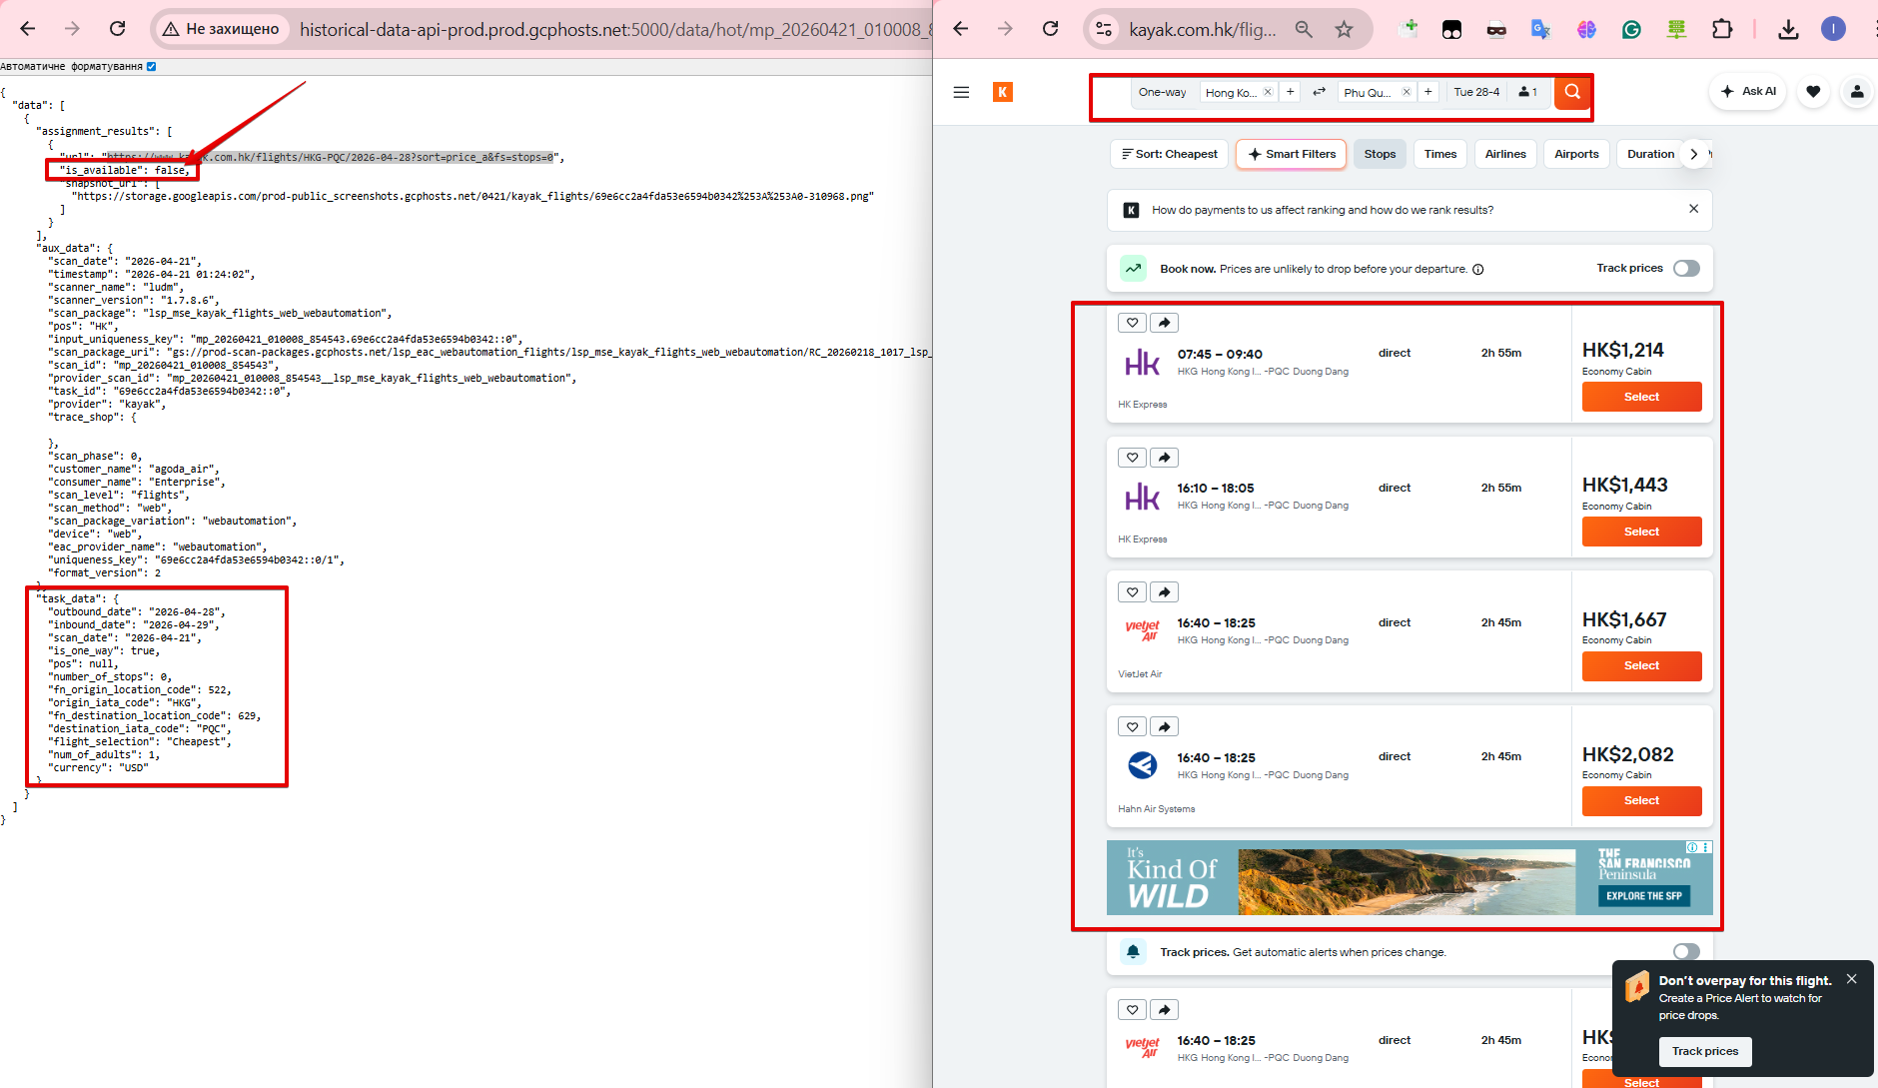The height and width of the screenshot is (1088, 1878).
Task: Open the travellers count selector
Action: 1527,92
